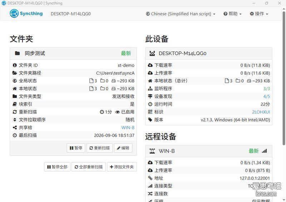Click the Syncthing logo in header
286x202 pixels.
26,14
